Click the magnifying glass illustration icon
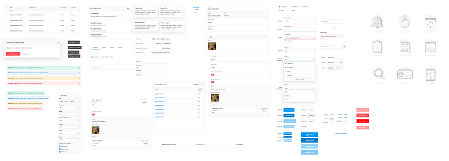This screenshot has width=449, height=161. tap(379, 73)
